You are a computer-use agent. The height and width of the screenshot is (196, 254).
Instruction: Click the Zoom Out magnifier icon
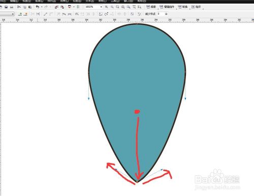click(x=112, y=7)
